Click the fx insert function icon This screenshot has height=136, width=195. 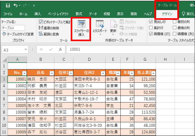(x=60, y=49)
